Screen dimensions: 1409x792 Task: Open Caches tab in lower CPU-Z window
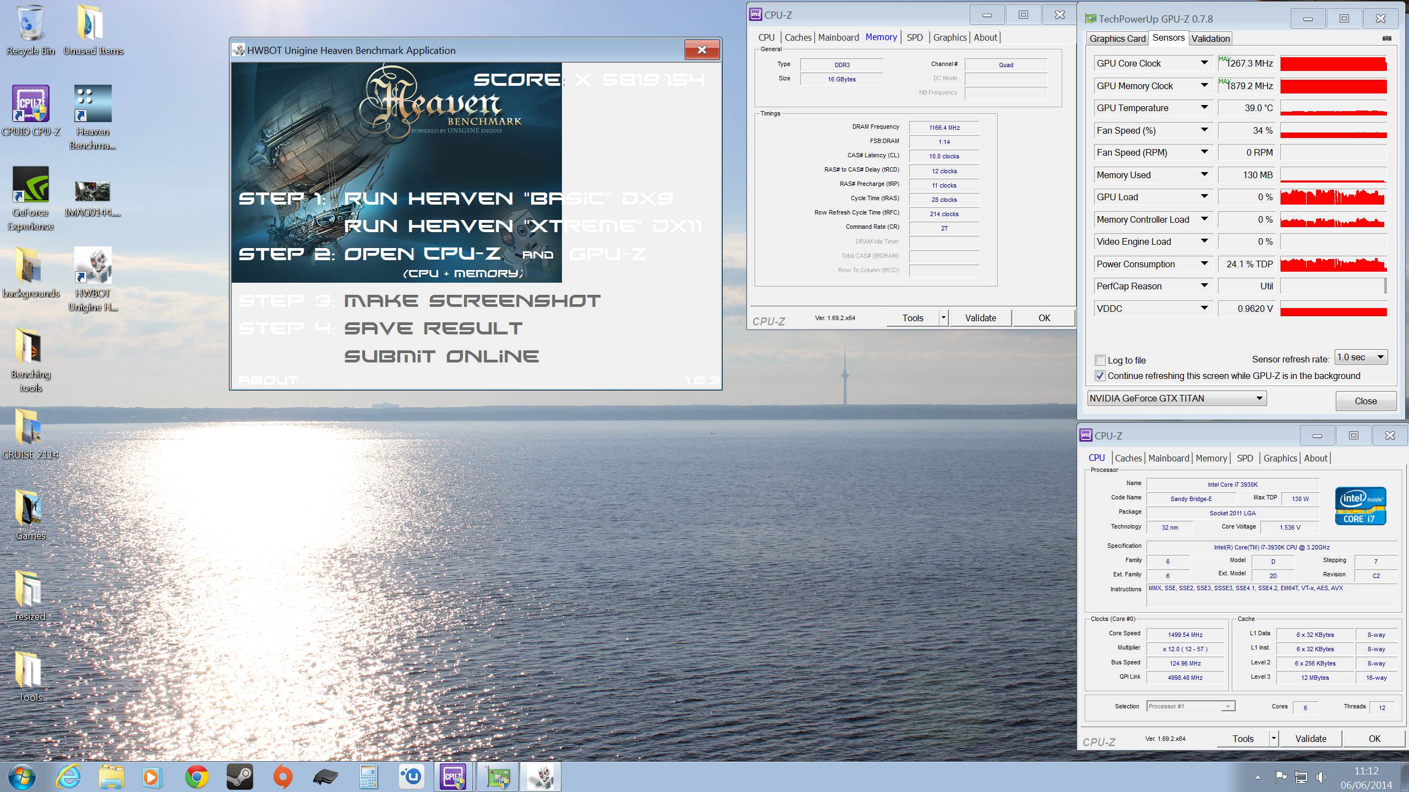1128,458
